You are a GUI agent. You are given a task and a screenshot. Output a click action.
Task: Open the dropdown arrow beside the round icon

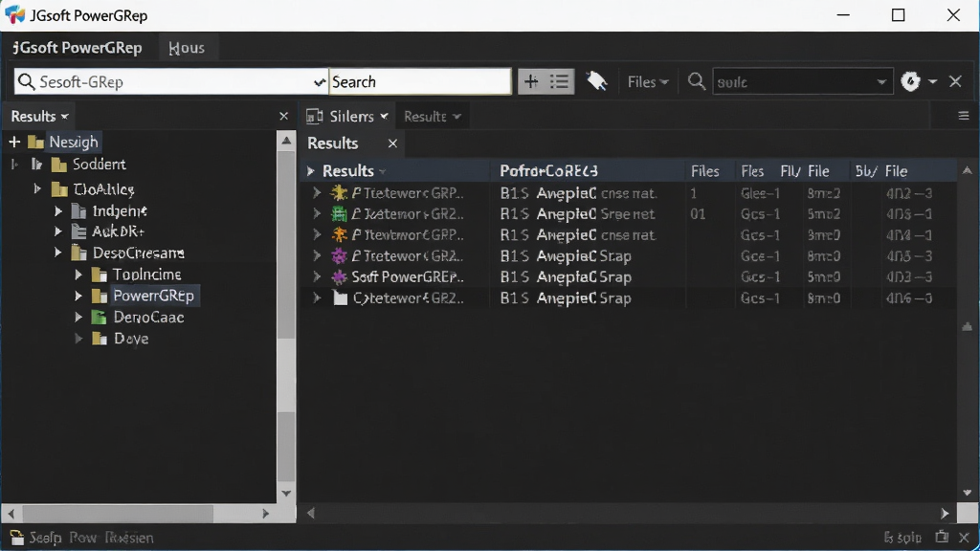click(932, 82)
